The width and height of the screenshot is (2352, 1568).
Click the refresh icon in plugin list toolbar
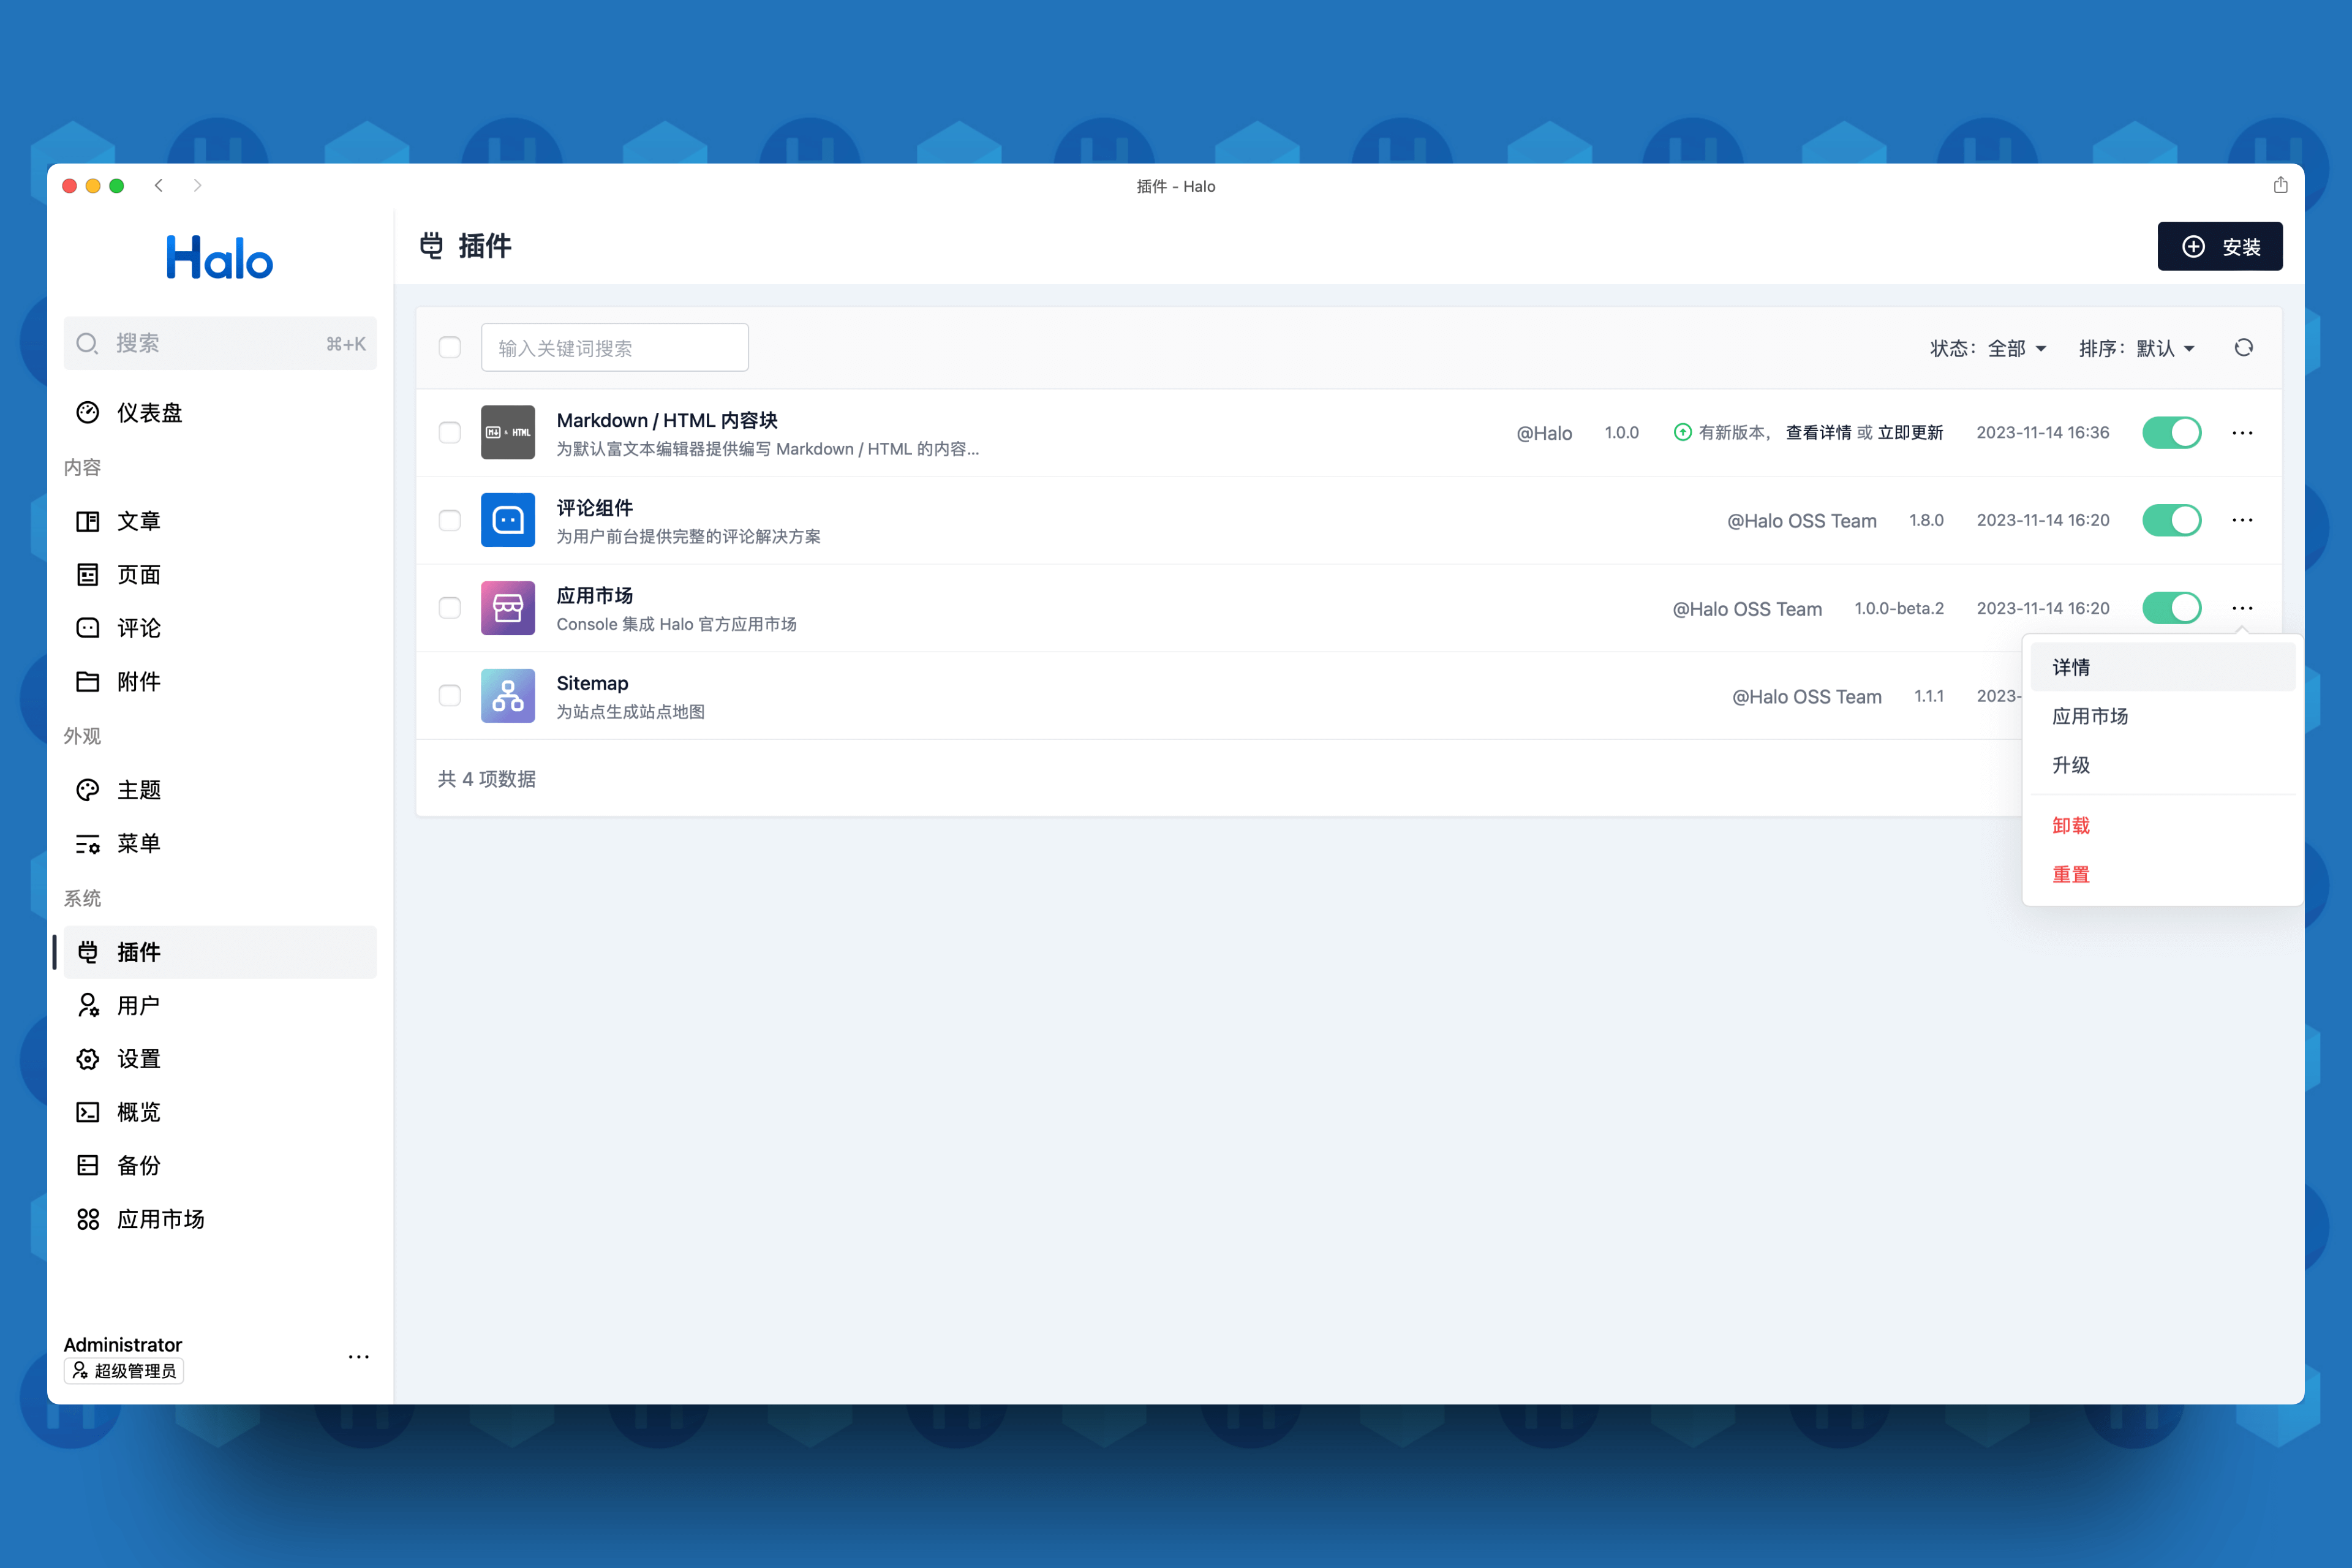2244,348
